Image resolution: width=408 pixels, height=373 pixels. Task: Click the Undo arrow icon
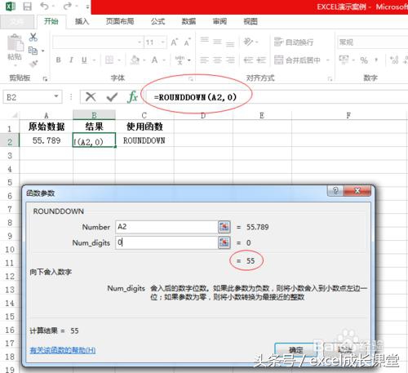coord(44,6)
